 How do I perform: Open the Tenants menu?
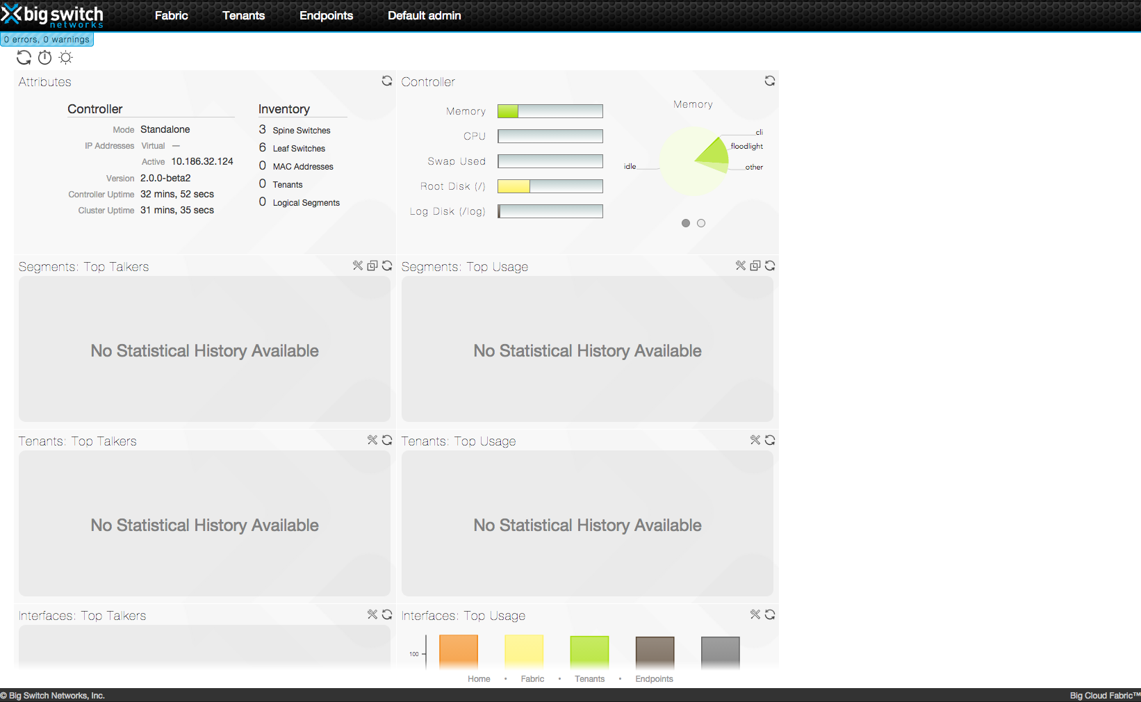[244, 15]
